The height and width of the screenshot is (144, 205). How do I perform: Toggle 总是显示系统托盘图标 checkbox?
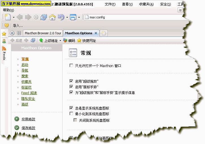tap(71, 108)
